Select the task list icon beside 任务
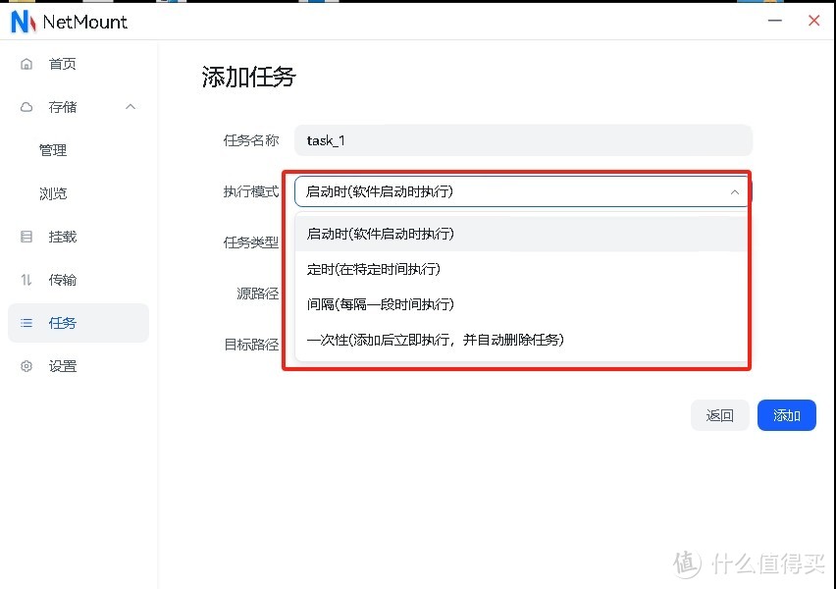 click(25, 322)
